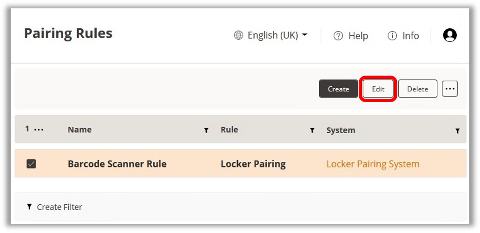Expand the row selection ellipsis in table header
Screen dimensions: 480x233
pyautogui.click(x=39, y=129)
